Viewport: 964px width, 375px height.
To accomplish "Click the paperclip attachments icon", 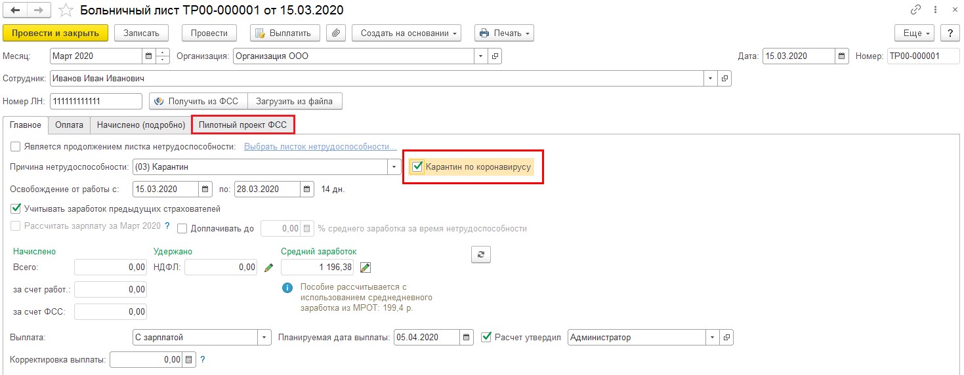I will [x=336, y=33].
